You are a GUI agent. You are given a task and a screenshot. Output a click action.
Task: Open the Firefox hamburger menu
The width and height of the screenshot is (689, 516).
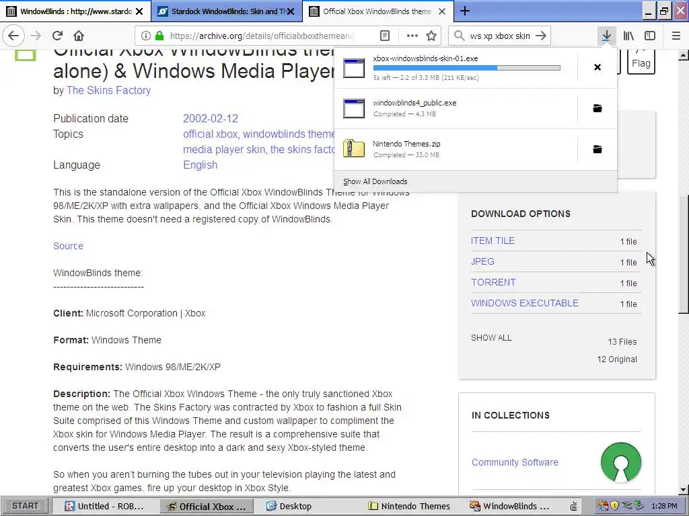pos(676,36)
